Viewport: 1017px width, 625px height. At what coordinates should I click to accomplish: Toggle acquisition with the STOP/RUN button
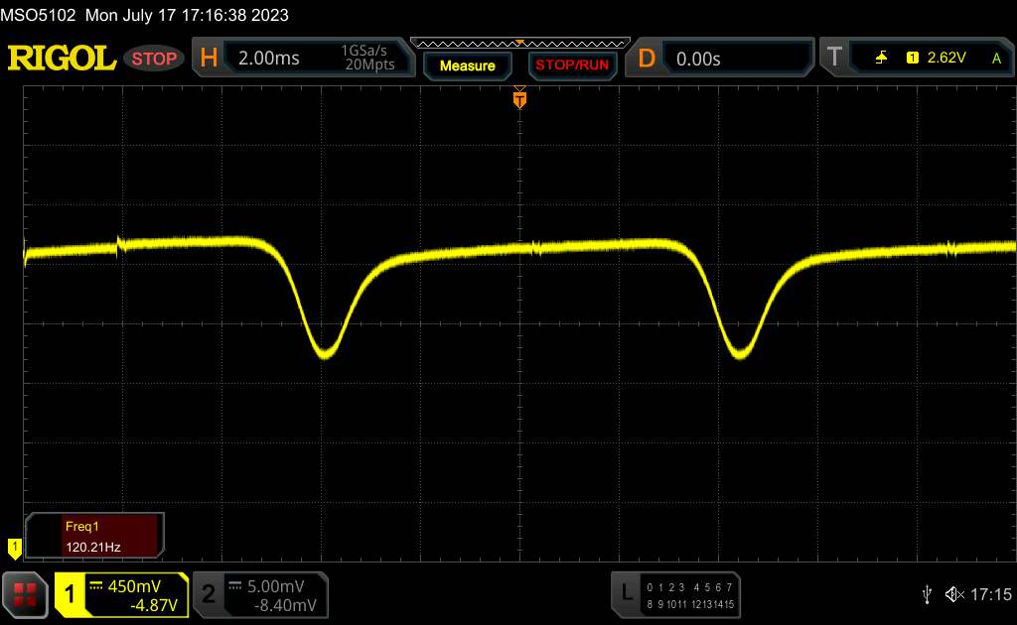pos(570,65)
